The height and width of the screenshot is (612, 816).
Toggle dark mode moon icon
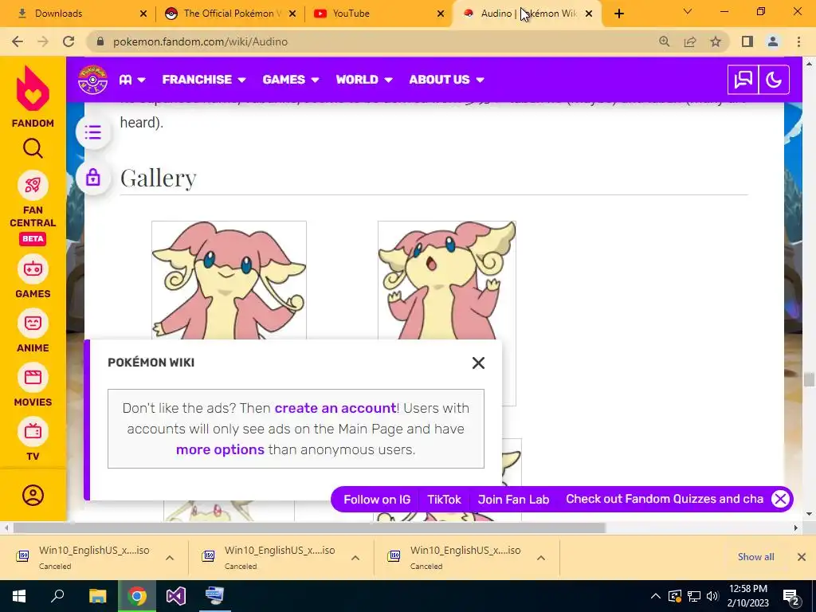[774, 80]
